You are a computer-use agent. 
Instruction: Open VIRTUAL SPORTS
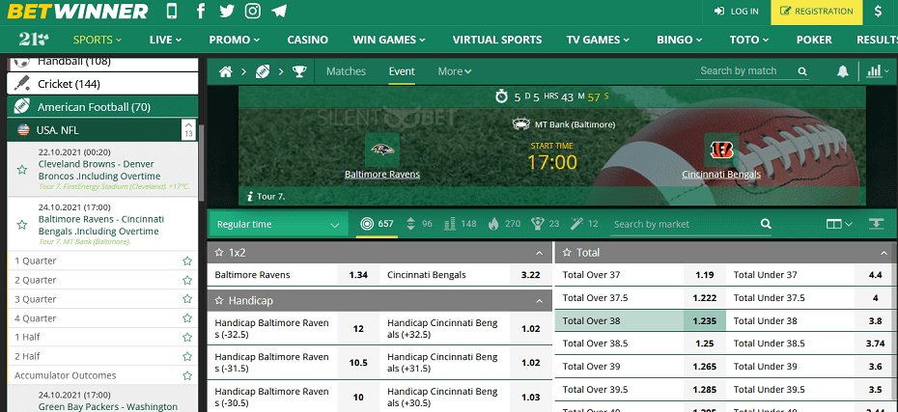click(x=497, y=40)
